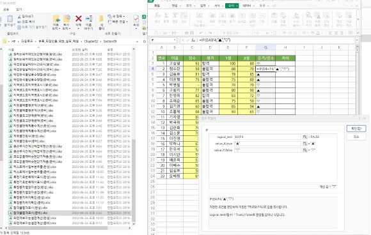Screen dimensions: 371x235
Task: Click the Cancel button in the function dialog
Action: [356, 137]
